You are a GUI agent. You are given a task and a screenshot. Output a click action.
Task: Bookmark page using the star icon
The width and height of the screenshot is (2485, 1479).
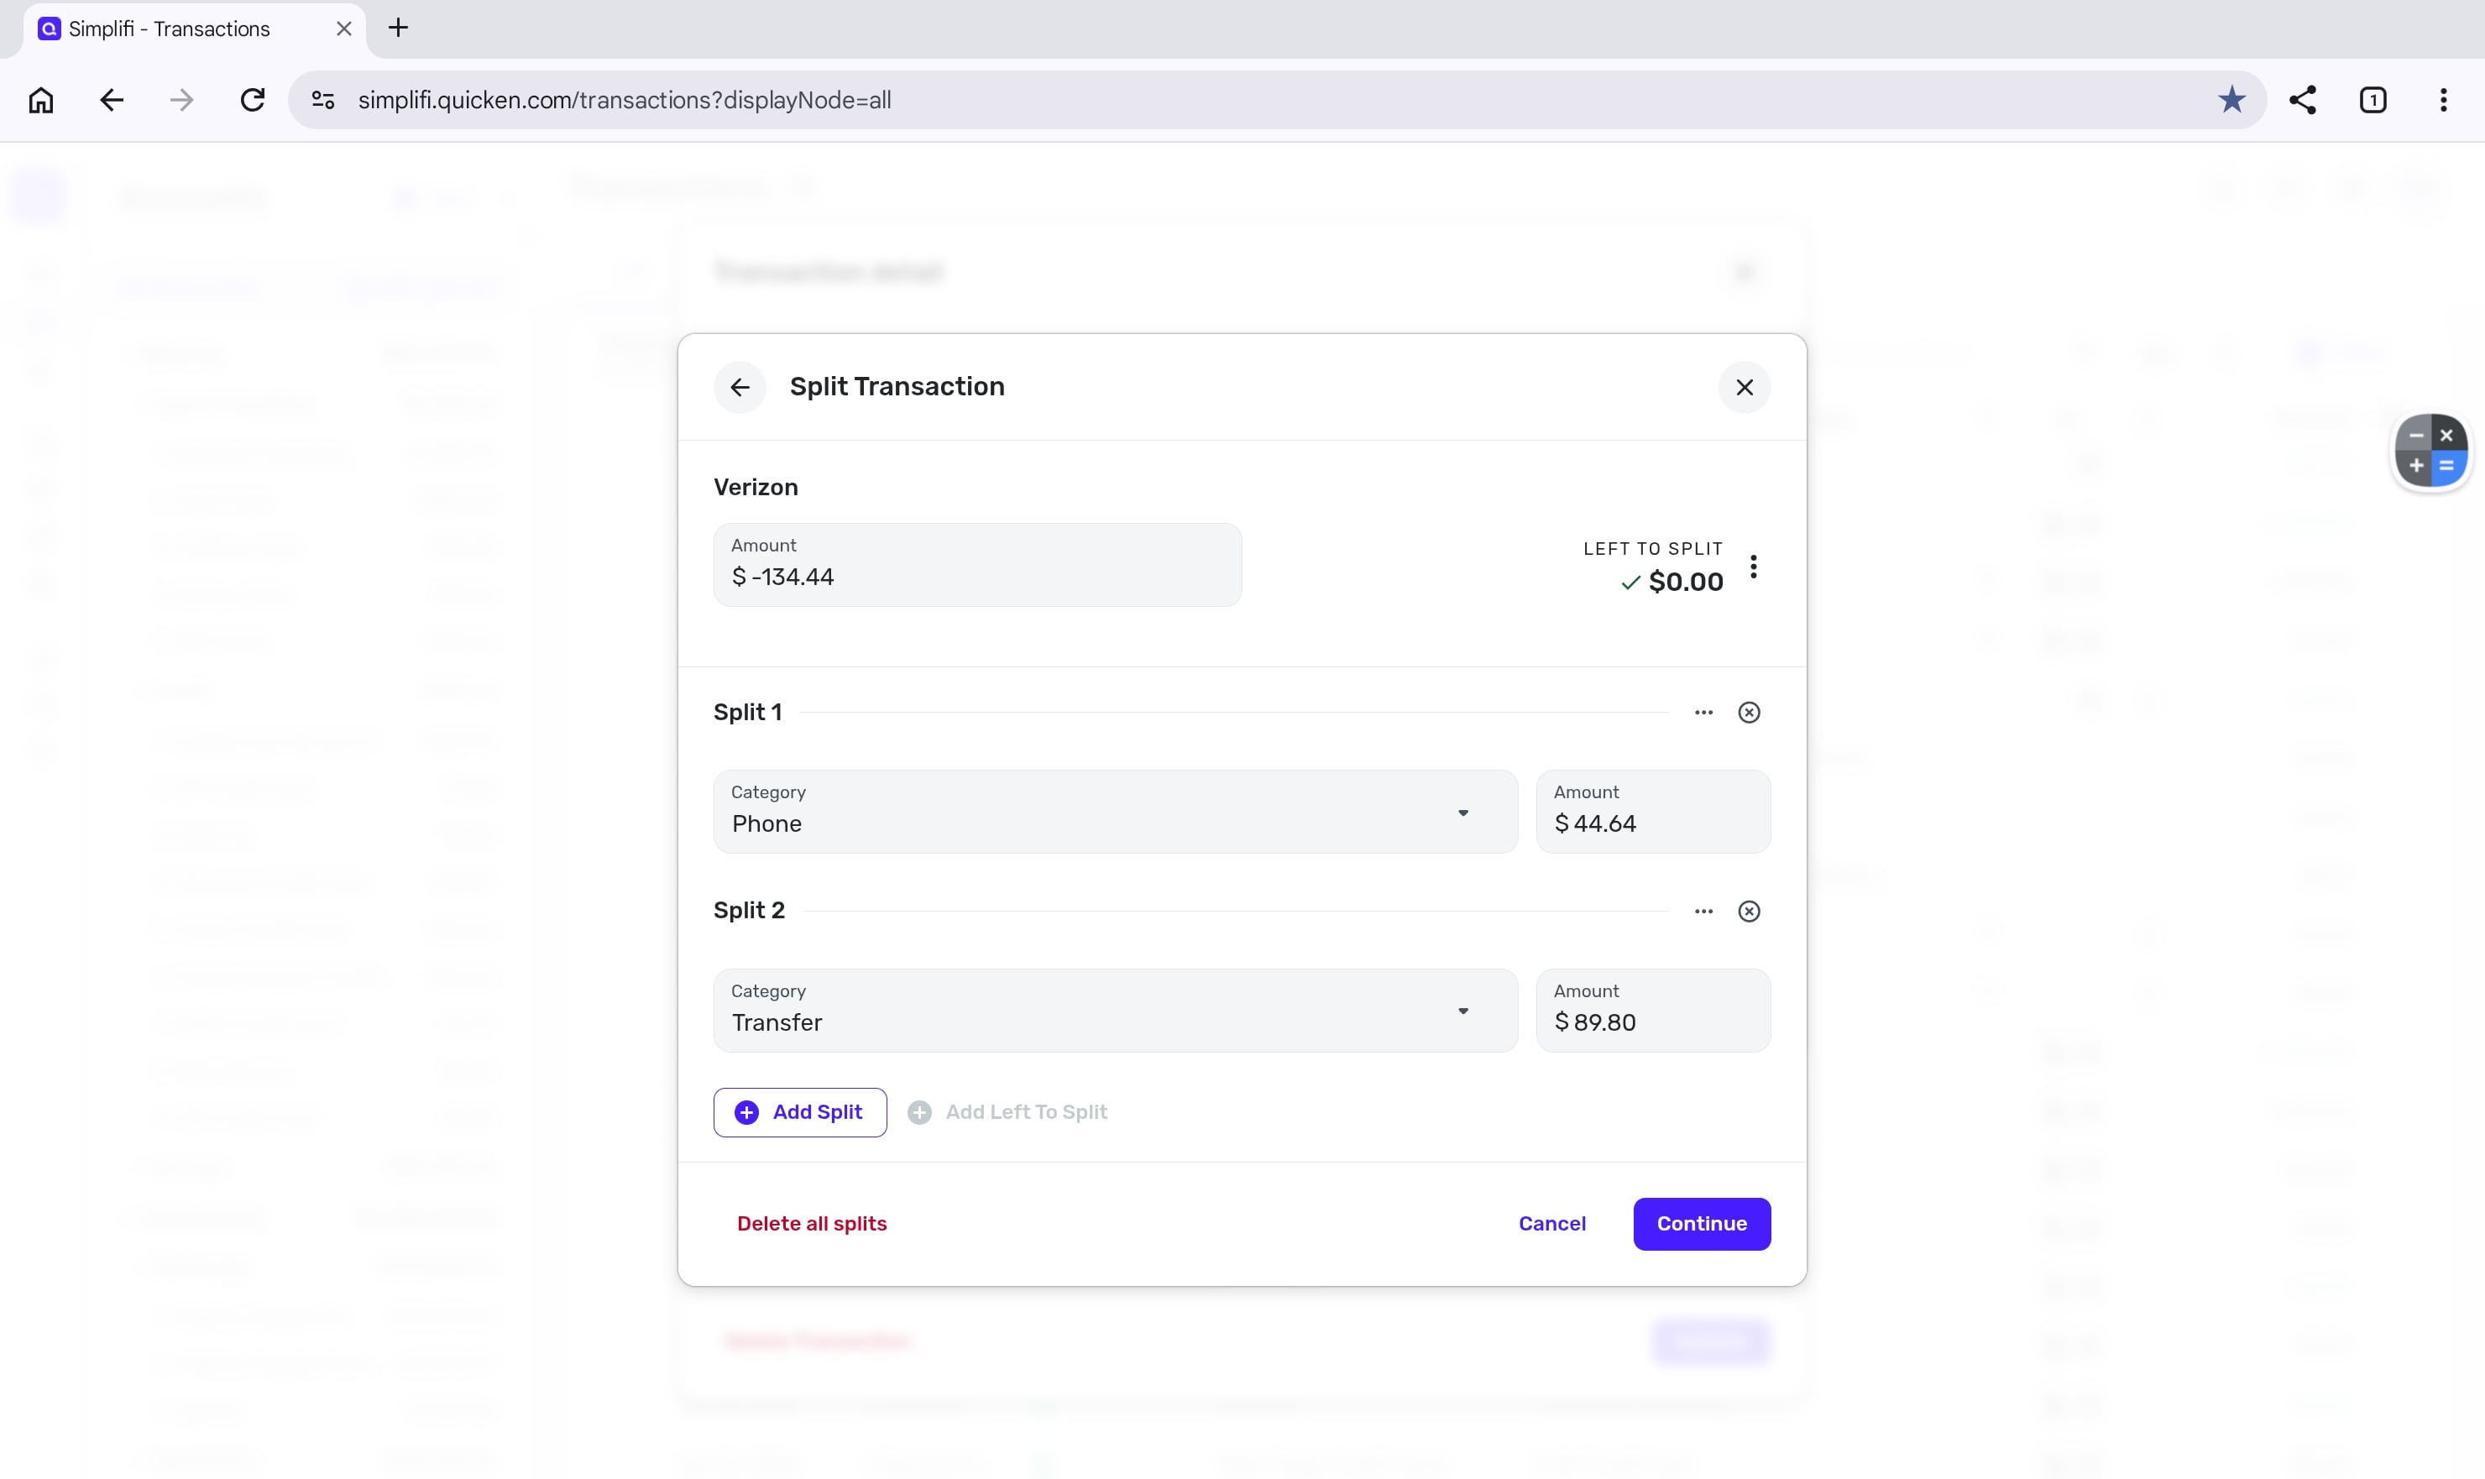(2231, 100)
